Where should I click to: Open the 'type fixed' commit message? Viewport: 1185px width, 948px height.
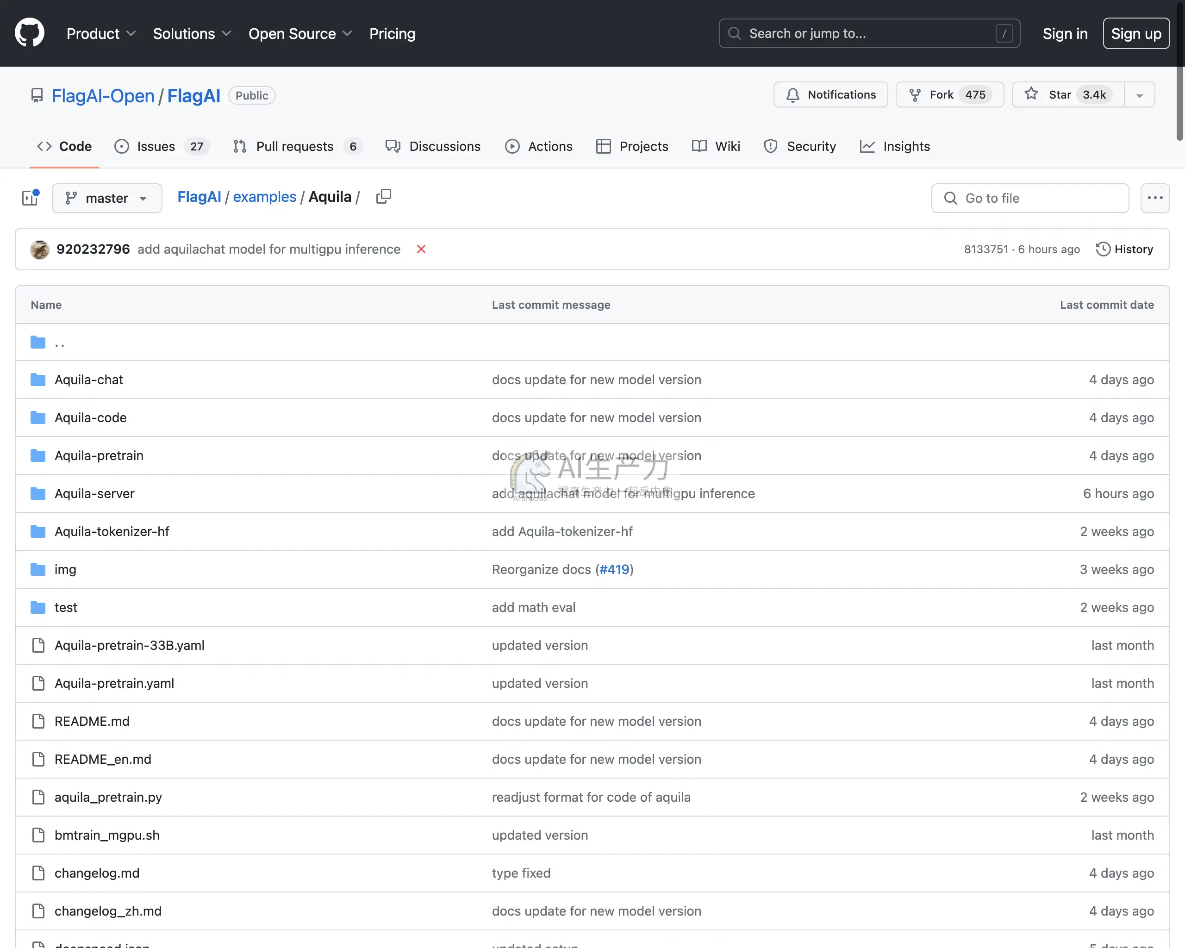coord(521,873)
